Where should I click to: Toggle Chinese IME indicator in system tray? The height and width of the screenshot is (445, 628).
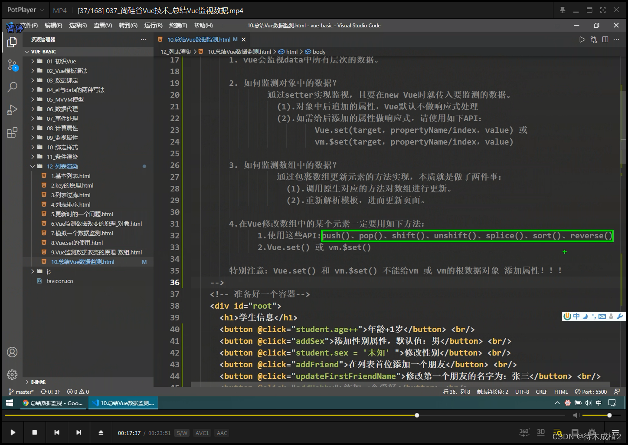[x=599, y=403]
